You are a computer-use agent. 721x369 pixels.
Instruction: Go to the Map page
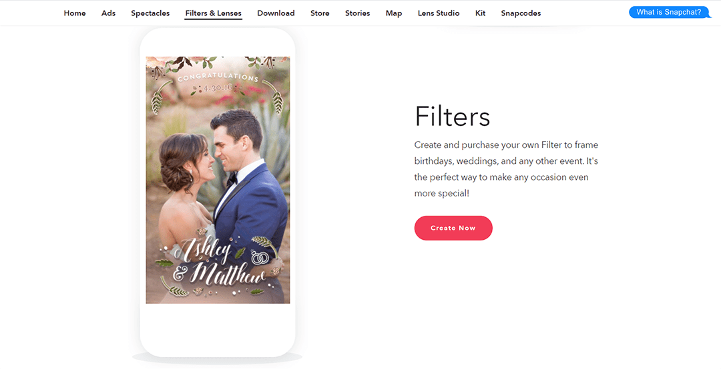[x=394, y=13]
